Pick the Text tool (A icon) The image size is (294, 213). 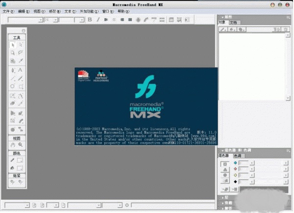pyautogui.click(x=21, y=70)
